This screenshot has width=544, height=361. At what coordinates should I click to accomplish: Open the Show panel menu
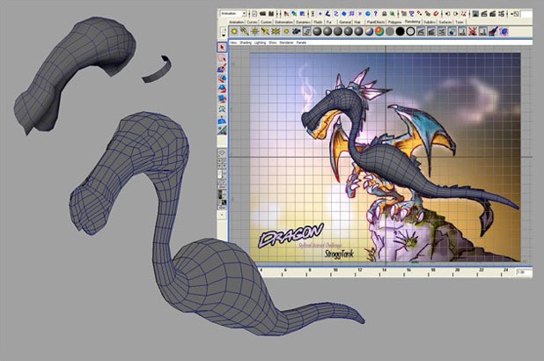tap(273, 42)
